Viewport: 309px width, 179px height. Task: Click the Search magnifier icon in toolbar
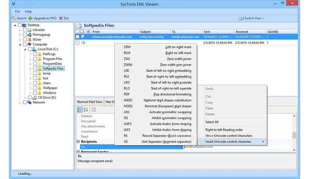click(x=14, y=18)
